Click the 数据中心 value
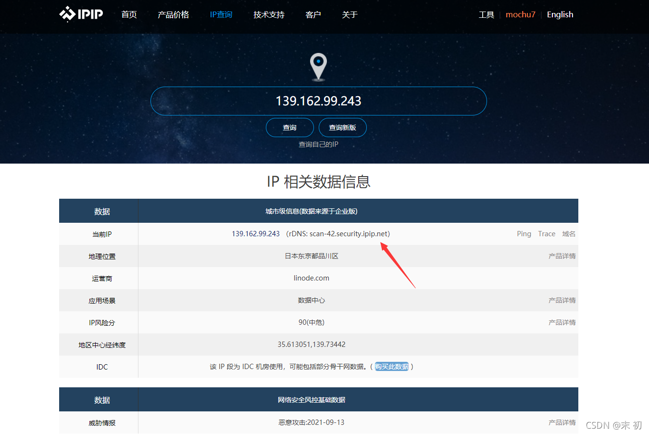649x434 pixels. pos(312,300)
